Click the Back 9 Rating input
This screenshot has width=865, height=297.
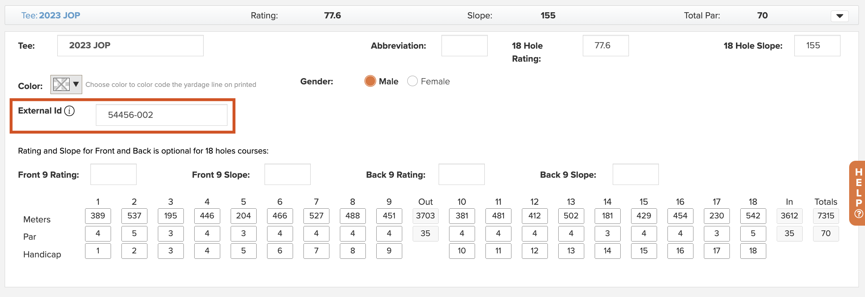pos(462,174)
